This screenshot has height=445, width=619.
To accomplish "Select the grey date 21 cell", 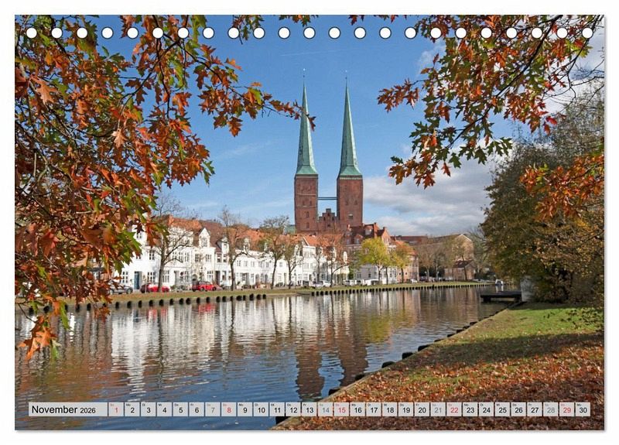I will tap(438, 409).
